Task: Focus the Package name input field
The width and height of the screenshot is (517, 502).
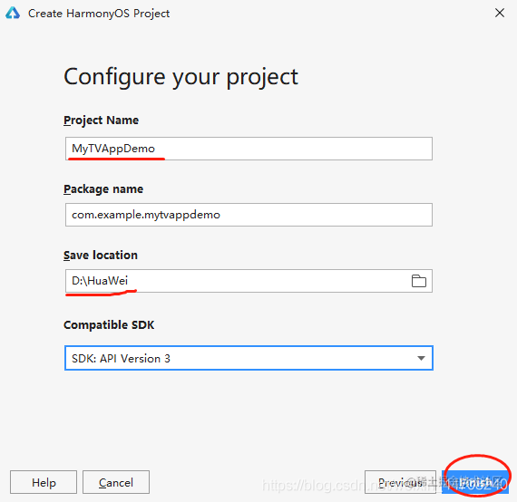Action: [x=249, y=215]
